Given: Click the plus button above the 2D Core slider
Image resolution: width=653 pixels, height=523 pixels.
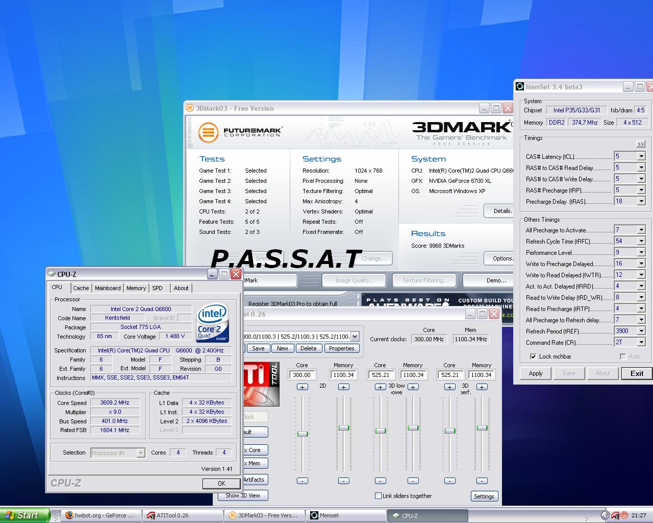Looking at the screenshot, I should click(x=302, y=387).
